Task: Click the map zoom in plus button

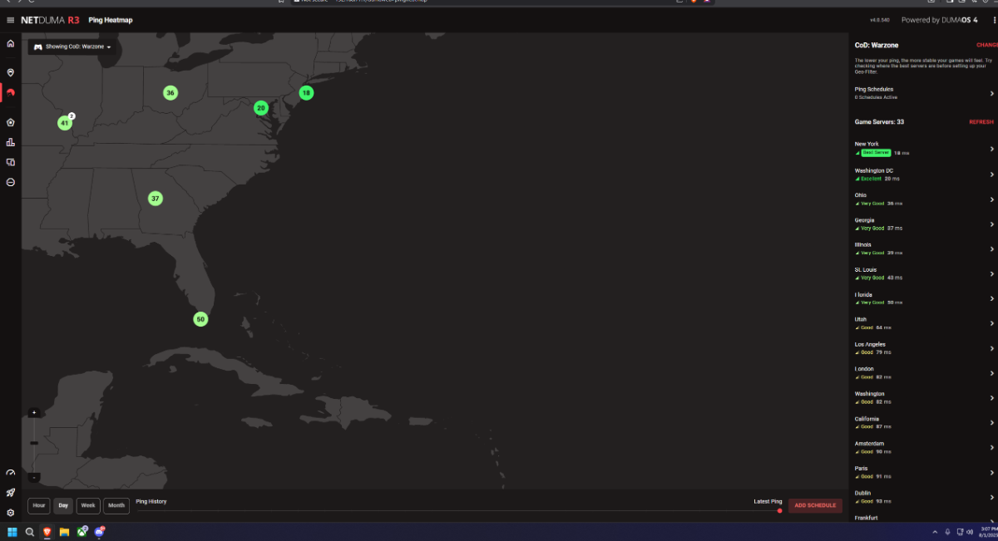Action: tap(34, 412)
